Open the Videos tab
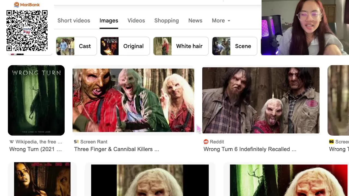The image size is (349, 196). (x=136, y=21)
